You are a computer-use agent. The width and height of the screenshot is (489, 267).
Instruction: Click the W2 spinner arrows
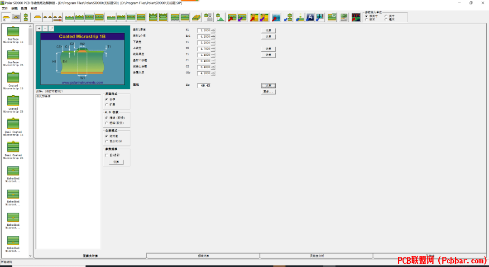(213, 49)
